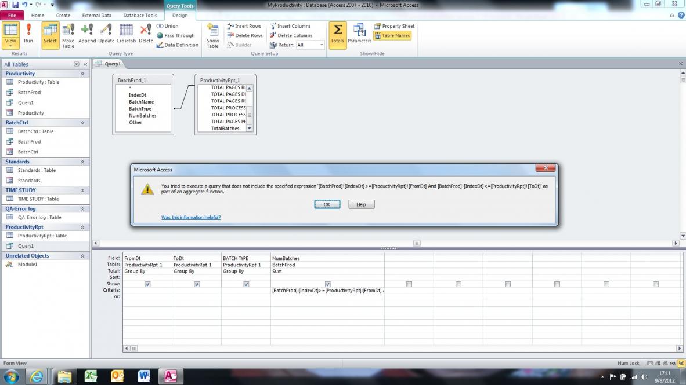Open the Return combo box set to All
This screenshot has height=385, width=686.
(x=310, y=45)
